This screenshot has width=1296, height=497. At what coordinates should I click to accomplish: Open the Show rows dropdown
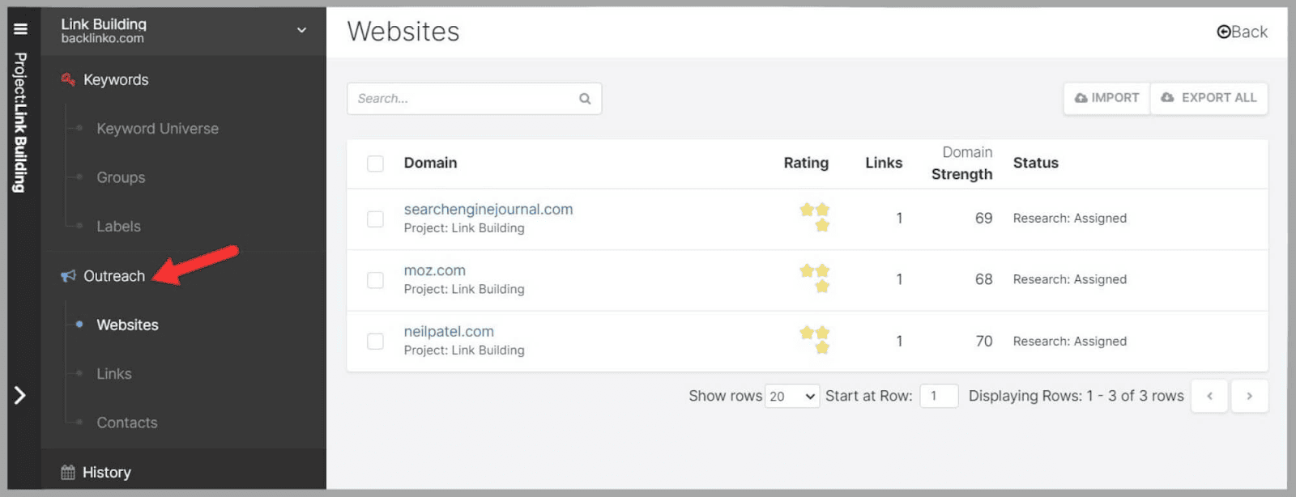[791, 396]
